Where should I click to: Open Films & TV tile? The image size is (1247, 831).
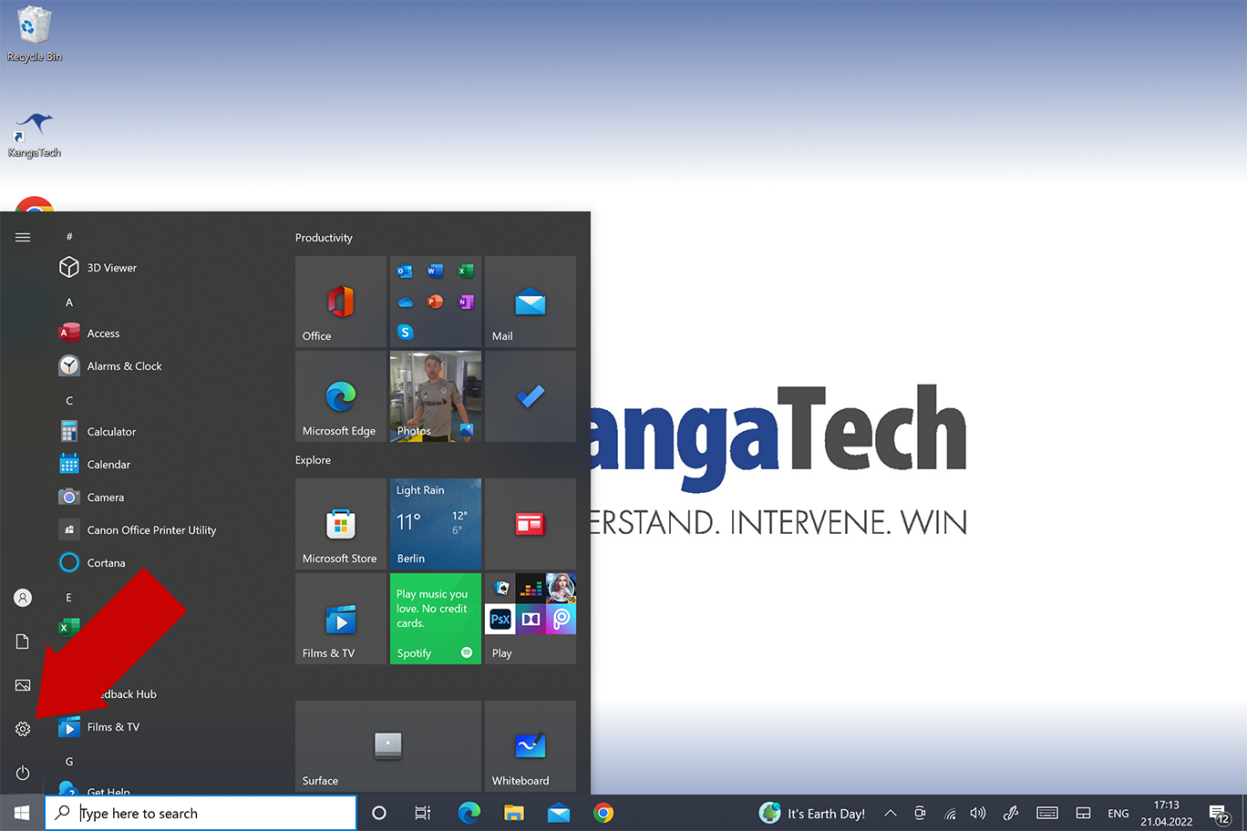coord(341,619)
